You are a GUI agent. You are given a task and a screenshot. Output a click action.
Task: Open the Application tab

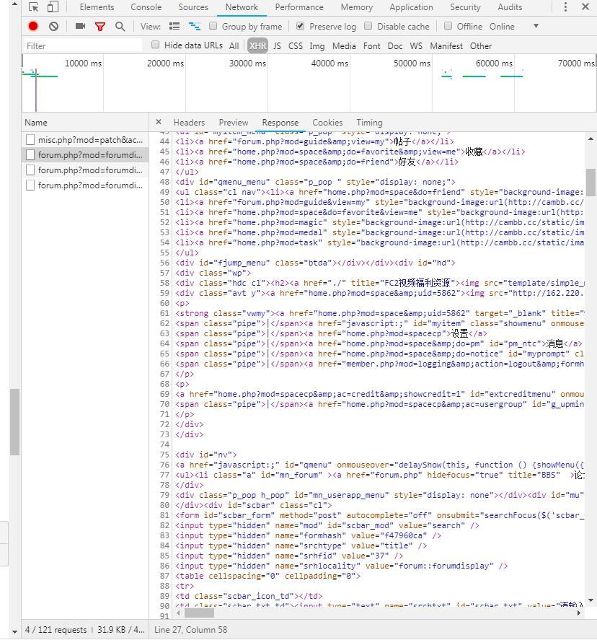click(x=411, y=7)
